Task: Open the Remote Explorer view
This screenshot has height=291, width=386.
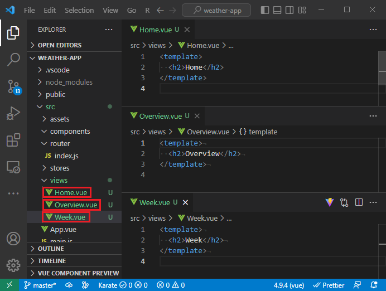Action: coord(13,167)
